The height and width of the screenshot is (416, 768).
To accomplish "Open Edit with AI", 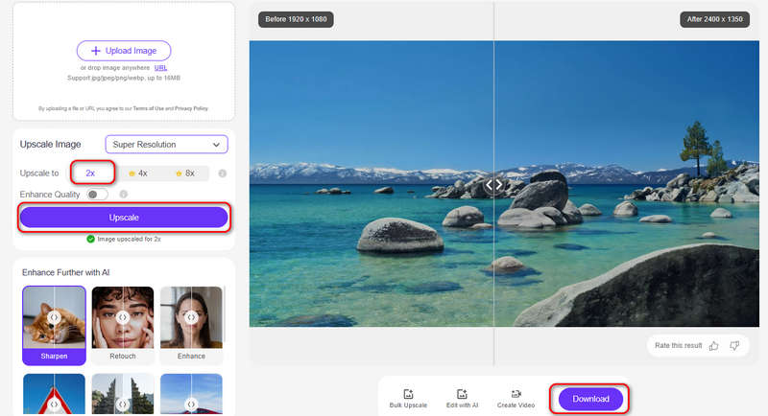I will click(462, 399).
